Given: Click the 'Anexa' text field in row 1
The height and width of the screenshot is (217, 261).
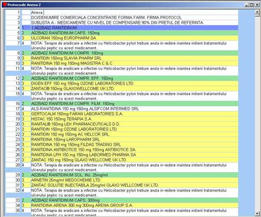Looking at the screenshot, I should point(134,12).
